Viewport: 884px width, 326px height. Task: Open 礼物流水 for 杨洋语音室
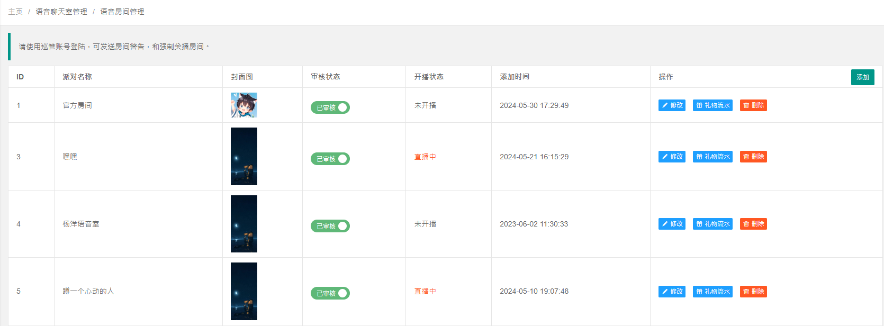712,224
